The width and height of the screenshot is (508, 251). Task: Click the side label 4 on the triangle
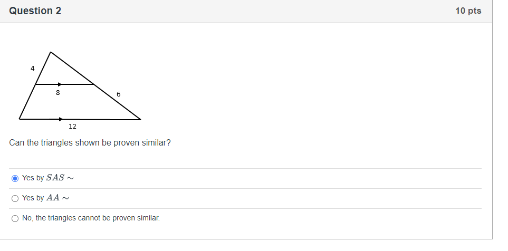click(32, 69)
